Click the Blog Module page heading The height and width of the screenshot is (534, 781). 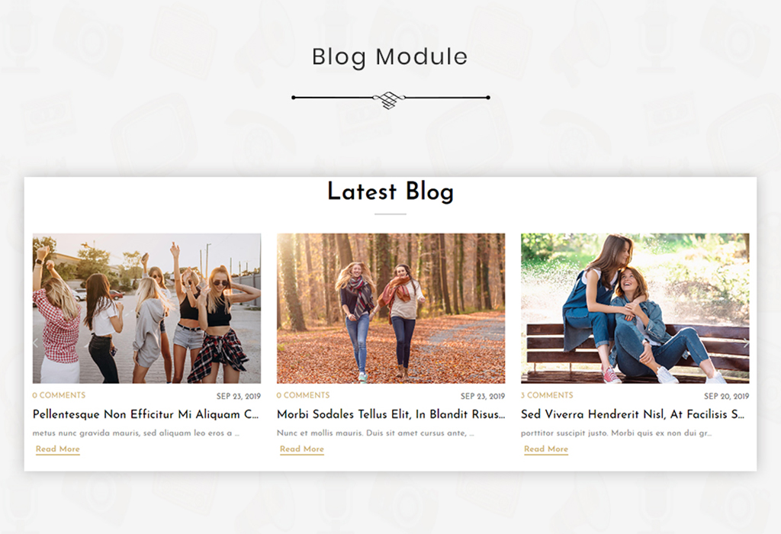[x=390, y=57]
